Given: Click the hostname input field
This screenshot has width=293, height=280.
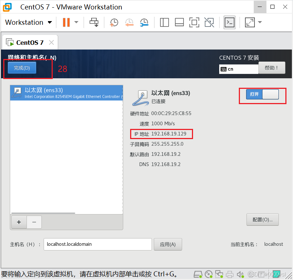Looking at the screenshot, I should (98, 244).
